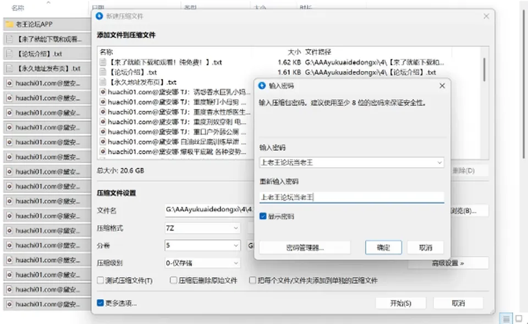This screenshot has height=324, width=528.
Task: Open the 压缩格式 dropdown showing 7Z
Action: 202,228
